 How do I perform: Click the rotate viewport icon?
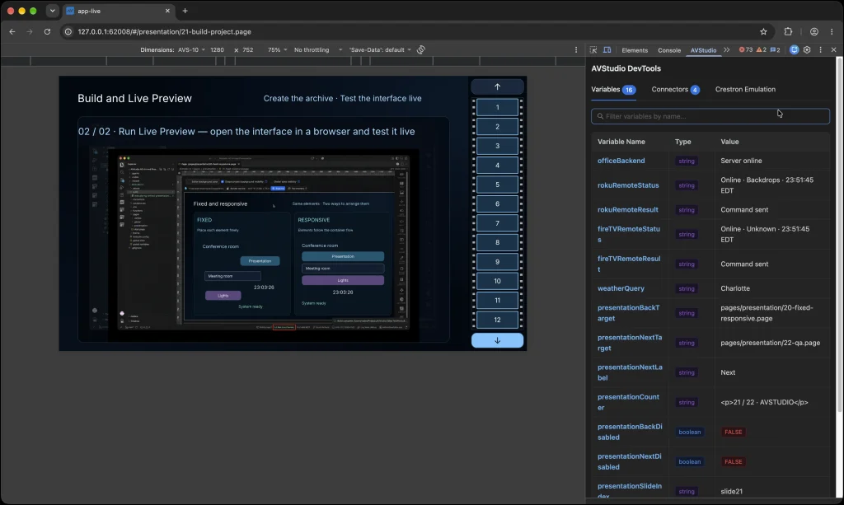[421, 50]
